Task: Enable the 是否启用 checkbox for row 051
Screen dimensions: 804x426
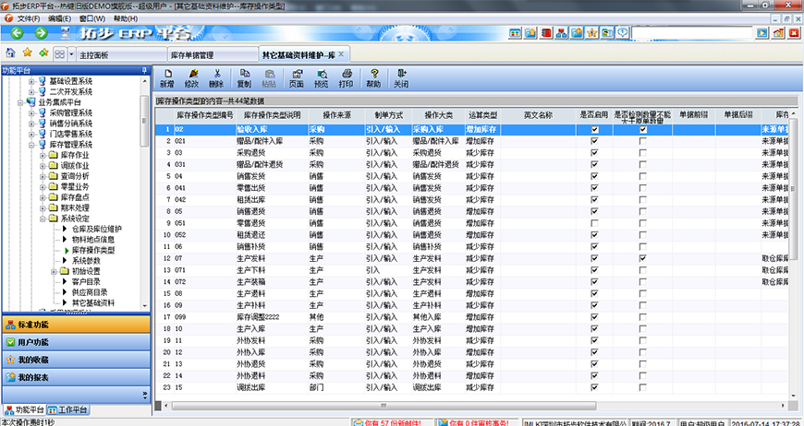Action: [595, 223]
